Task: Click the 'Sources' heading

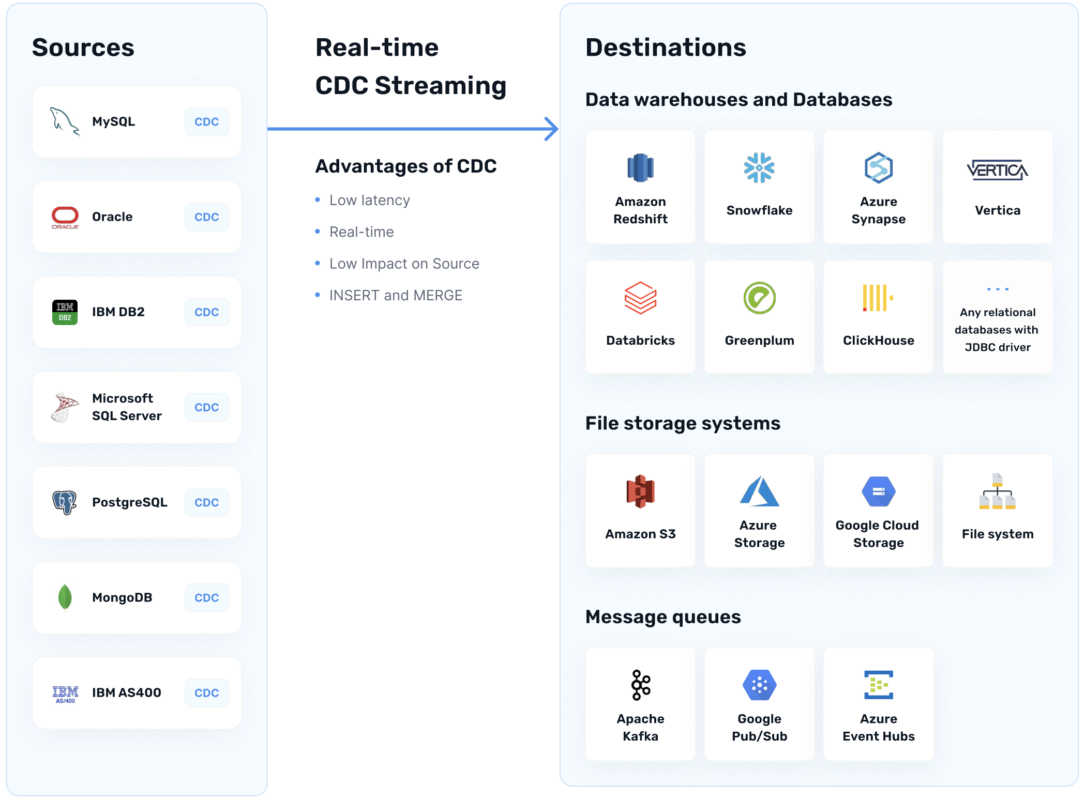Action: pyautogui.click(x=83, y=48)
